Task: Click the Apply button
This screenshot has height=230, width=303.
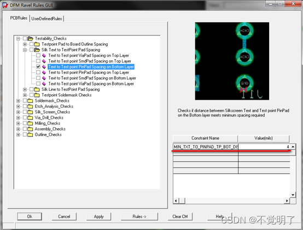Action: (99, 216)
